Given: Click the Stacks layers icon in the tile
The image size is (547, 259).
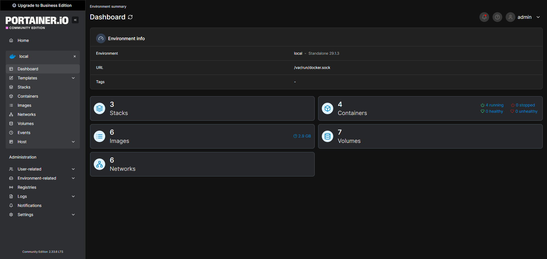Looking at the screenshot, I should tap(99, 108).
